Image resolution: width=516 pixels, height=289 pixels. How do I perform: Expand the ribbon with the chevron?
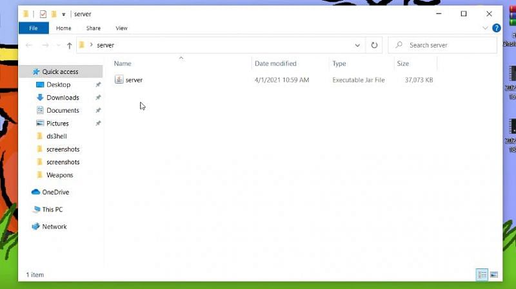[x=486, y=28]
